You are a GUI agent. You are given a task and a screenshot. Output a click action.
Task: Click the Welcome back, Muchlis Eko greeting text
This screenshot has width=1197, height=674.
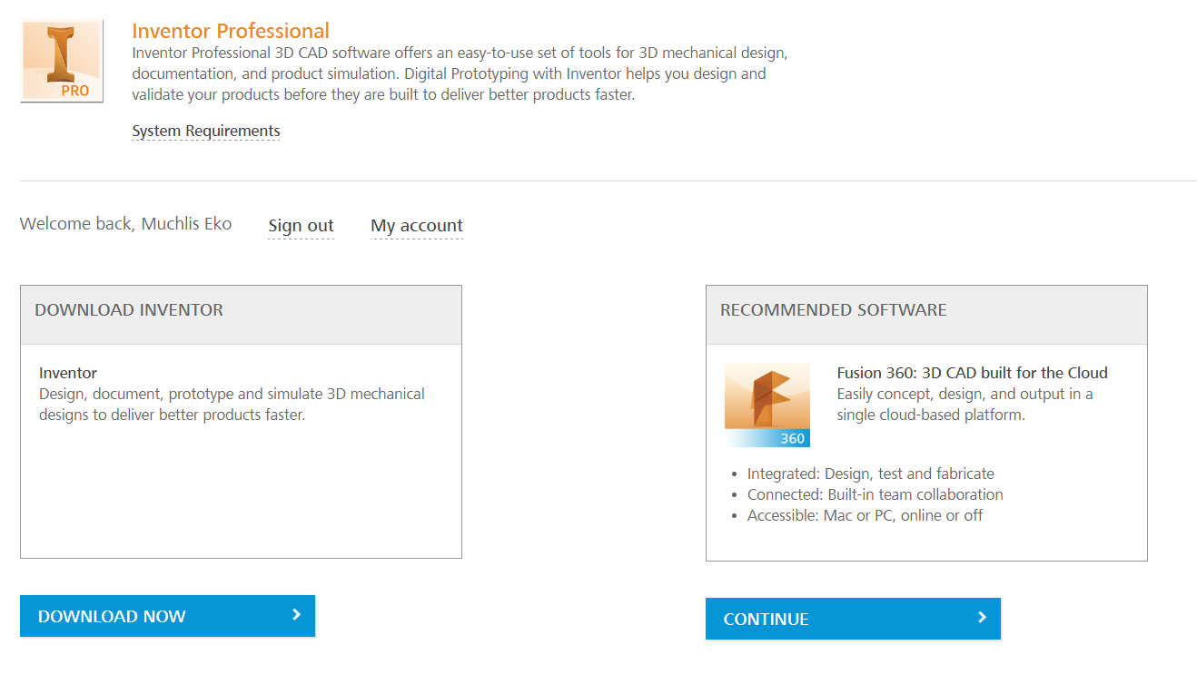125,223
